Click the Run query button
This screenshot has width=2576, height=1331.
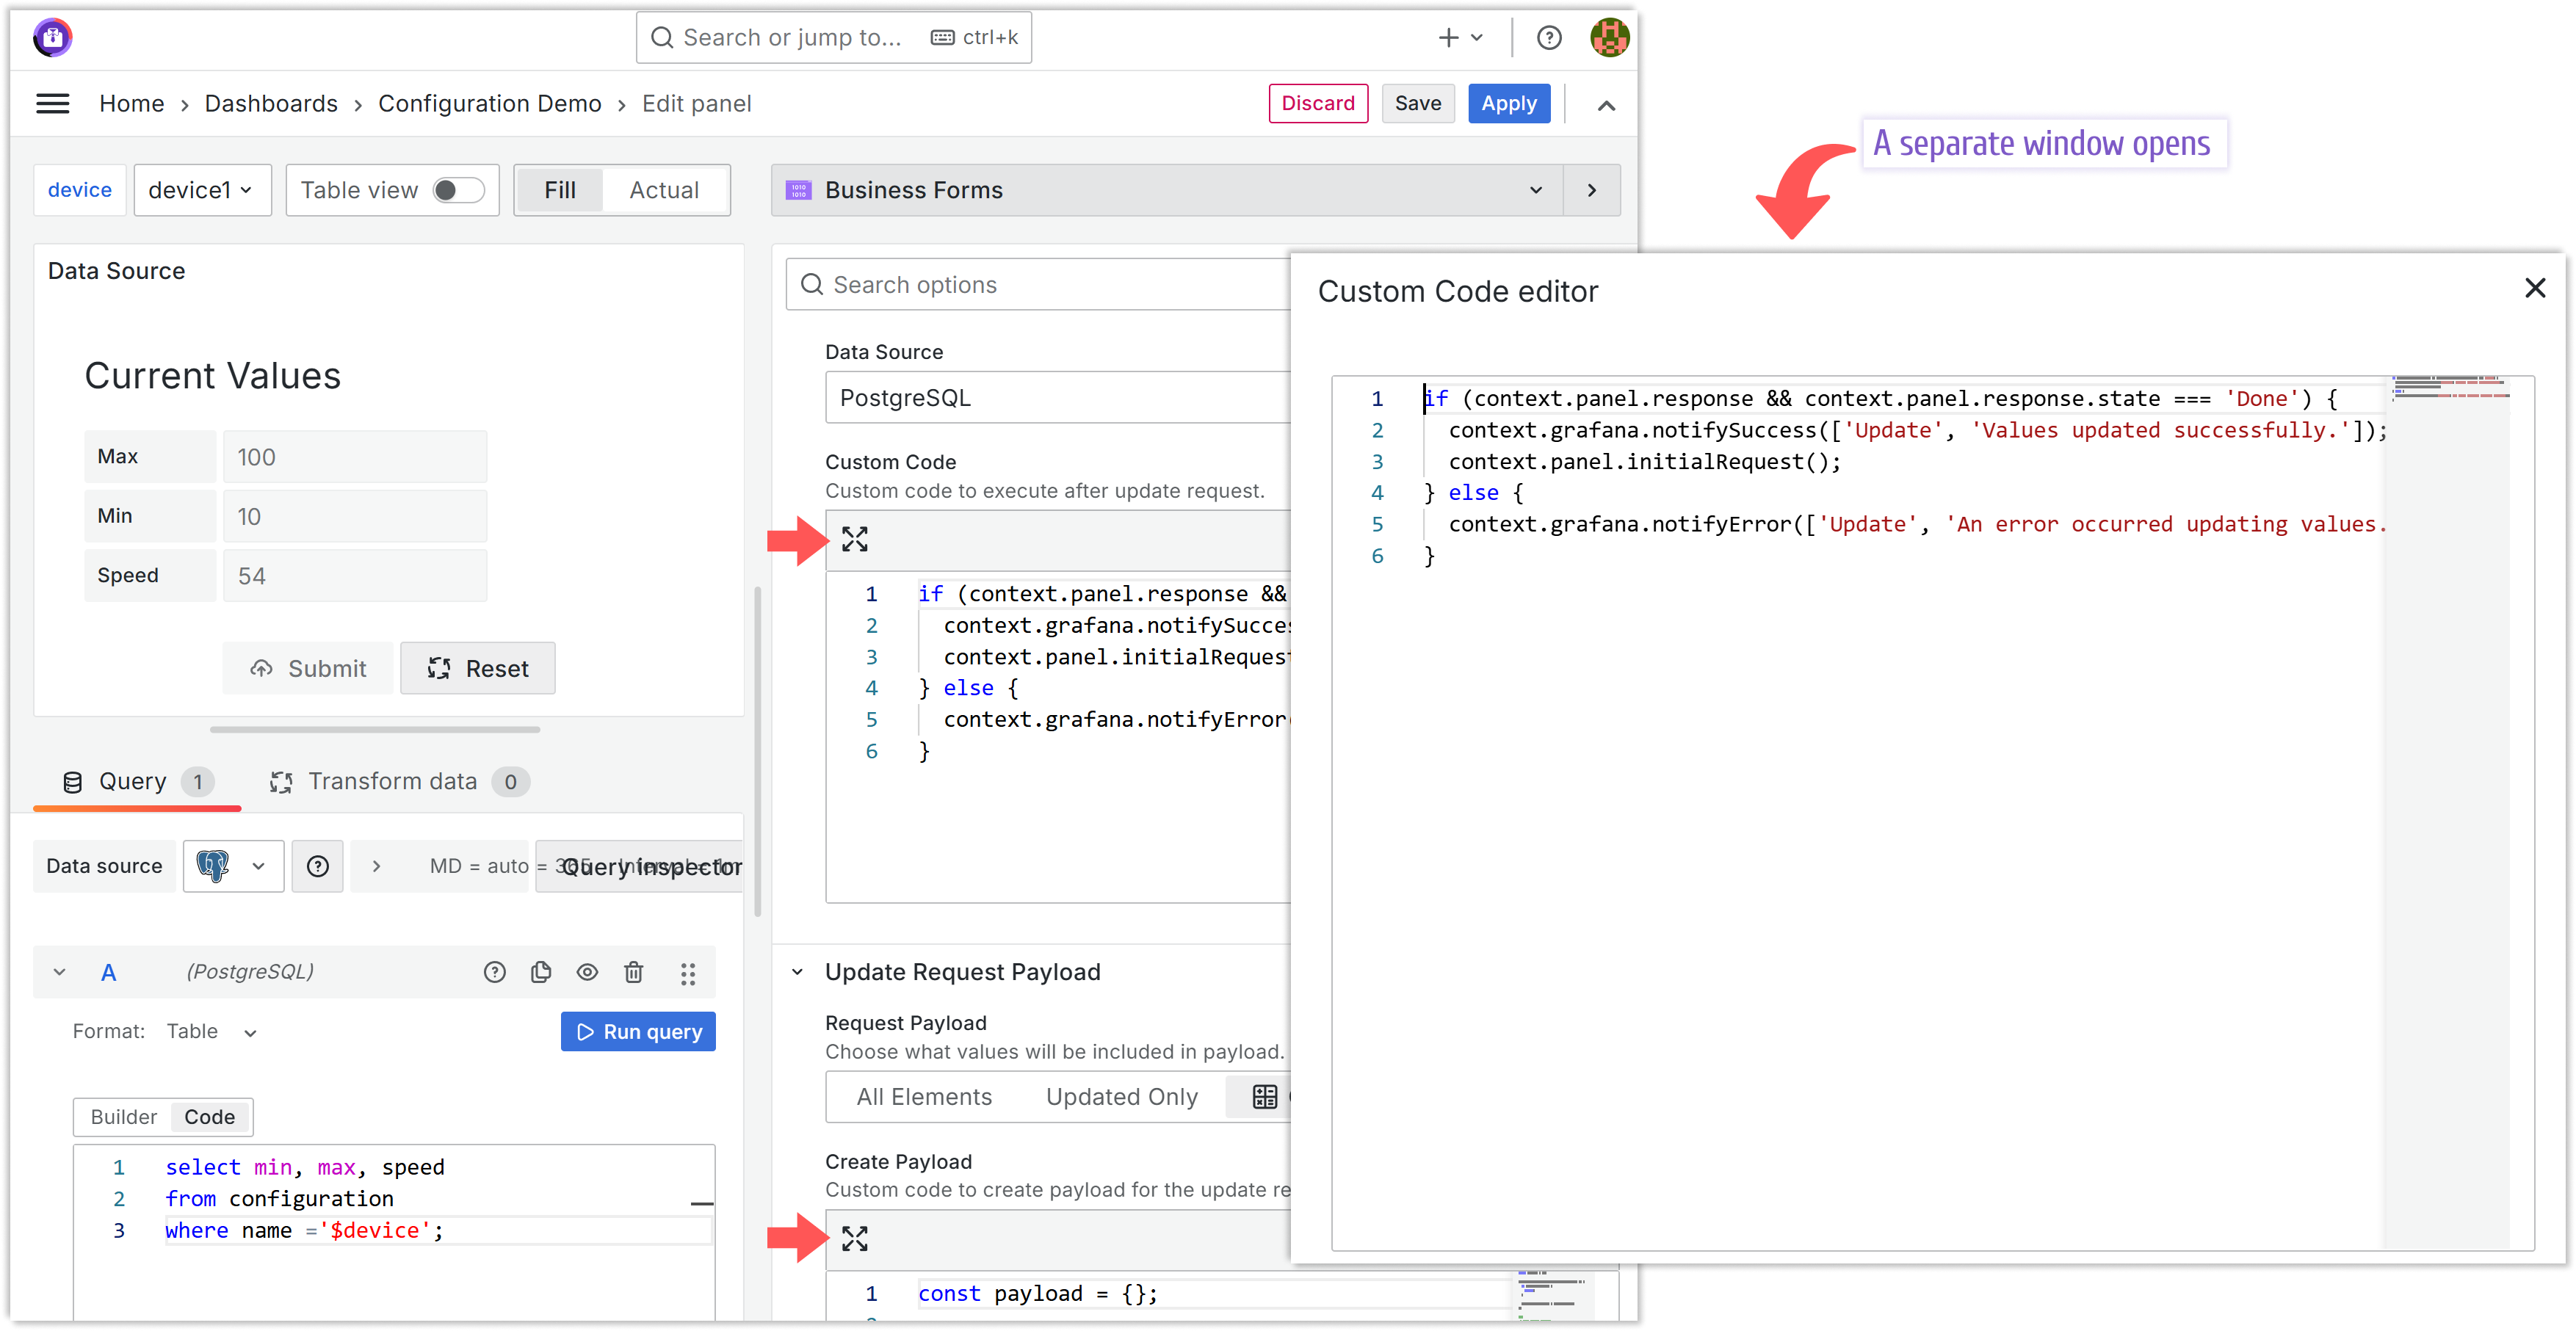pyautogui.click(x=638, y=1031)
